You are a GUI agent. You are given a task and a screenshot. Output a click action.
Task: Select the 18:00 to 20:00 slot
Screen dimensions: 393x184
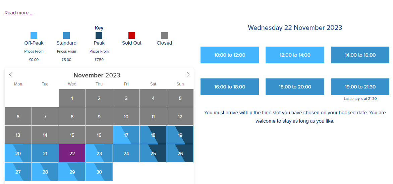295,87
